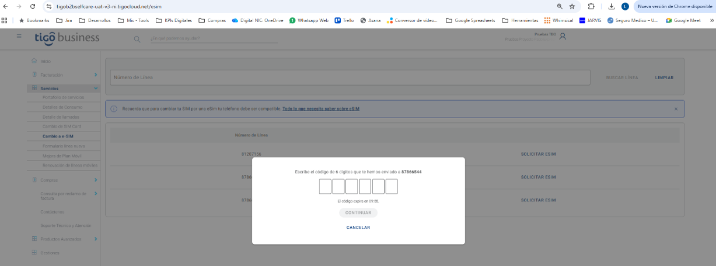Viewport: 716px width, 266px height.
Task: Open the Desarrollos bookmarks folder
Action: (x=94, y=20)
